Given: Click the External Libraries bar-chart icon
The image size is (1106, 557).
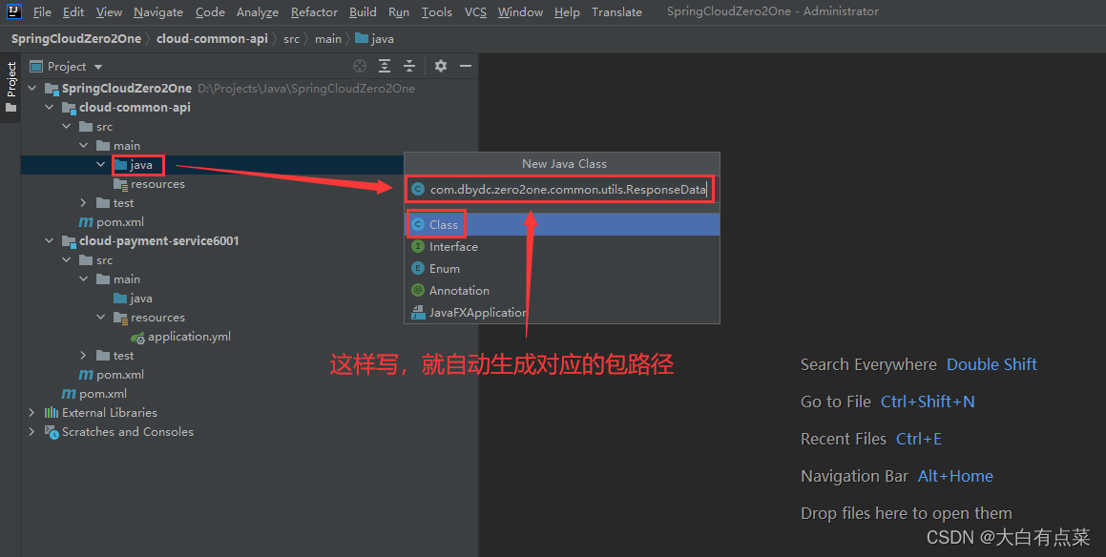Looking at the screenshot, I should pos(52,412).
